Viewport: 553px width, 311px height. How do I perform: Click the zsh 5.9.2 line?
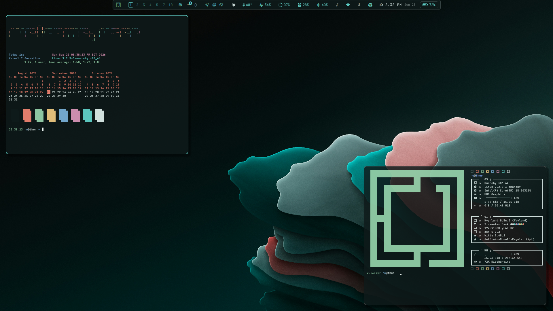point(492,232)
